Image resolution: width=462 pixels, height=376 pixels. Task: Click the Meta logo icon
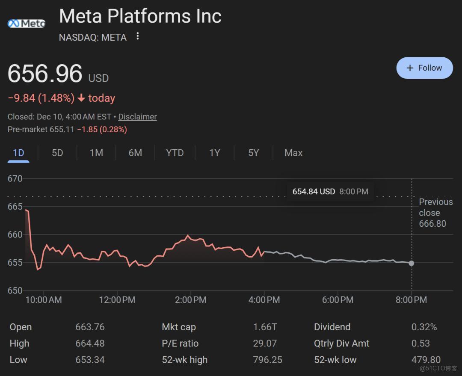pos(26,23)
